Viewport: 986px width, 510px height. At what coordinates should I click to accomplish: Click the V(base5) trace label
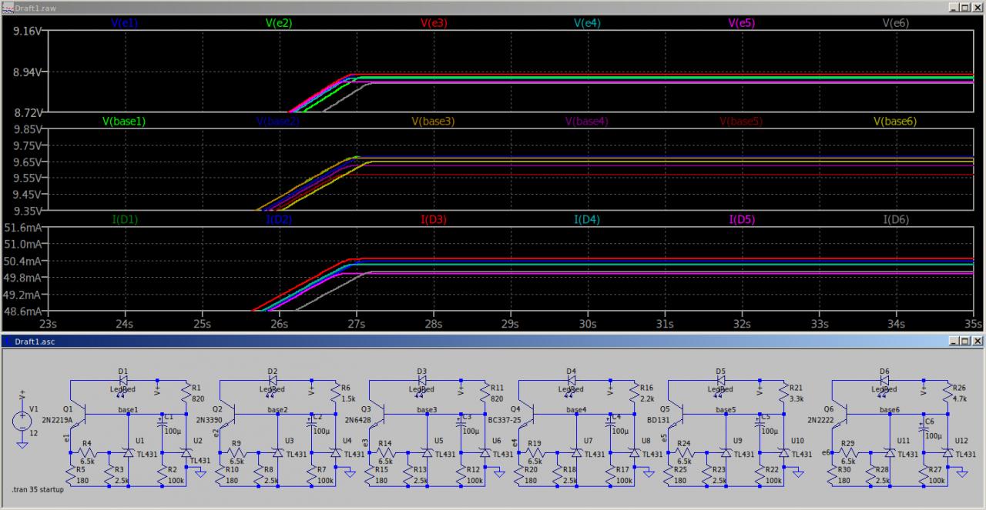tap(741, 121)
